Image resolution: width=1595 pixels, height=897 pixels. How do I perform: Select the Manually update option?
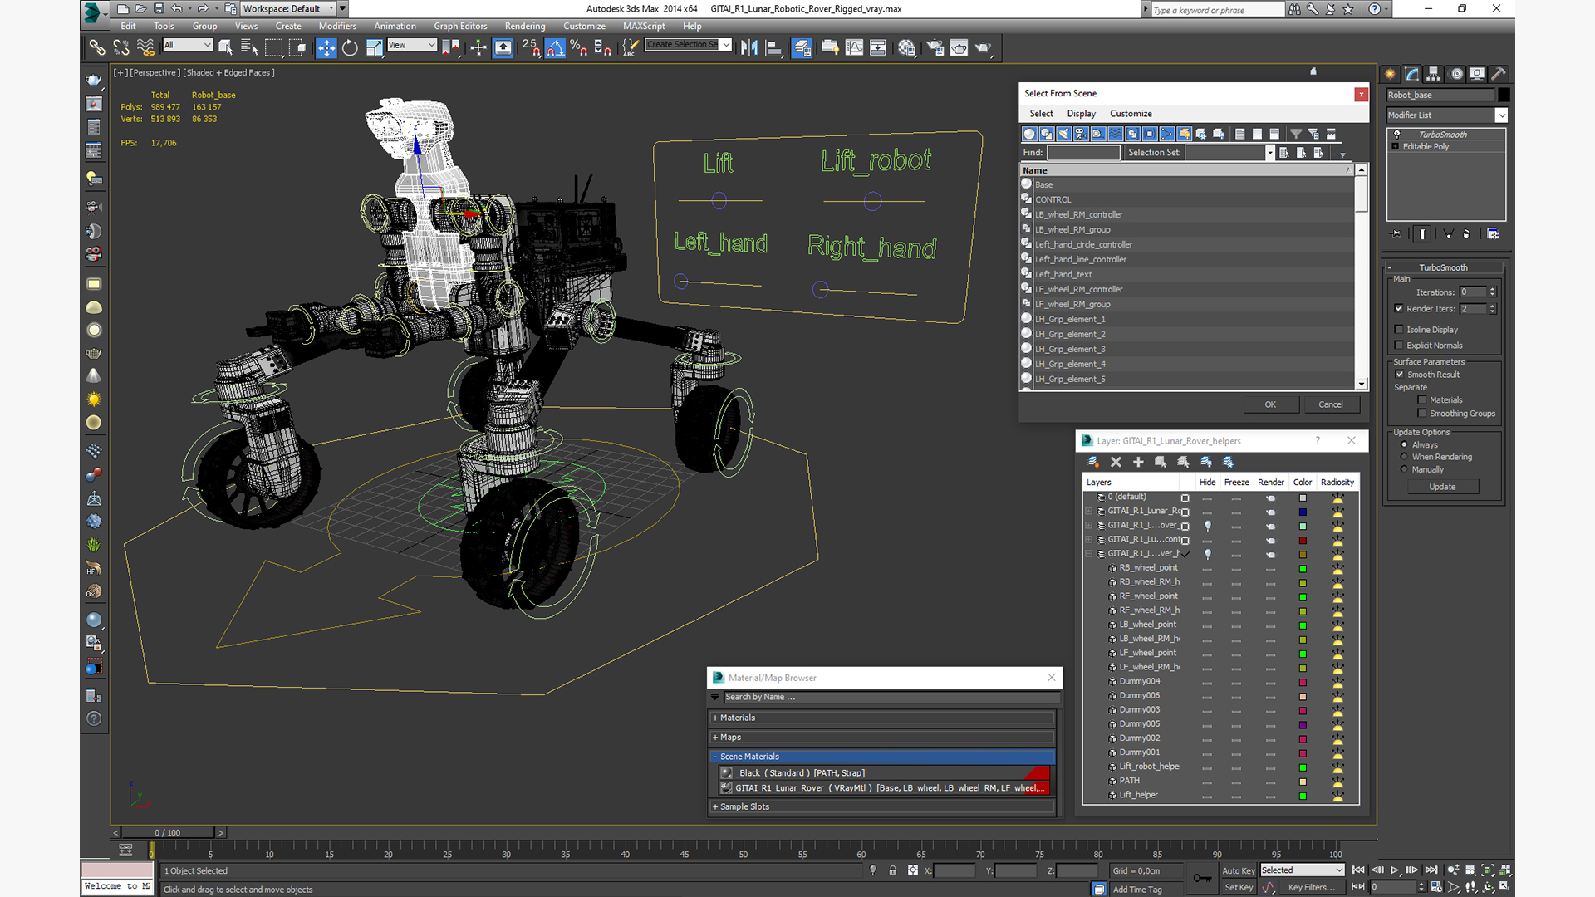pyautogui.click(x=1404, y=469)
